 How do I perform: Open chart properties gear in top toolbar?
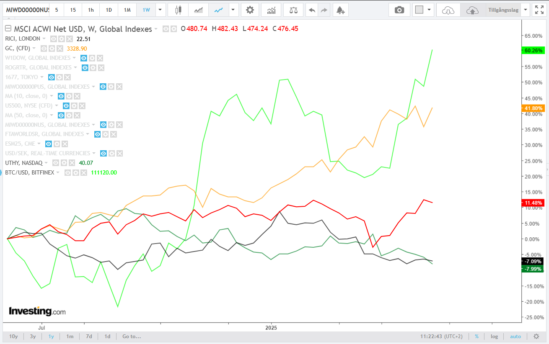[x=250, y=10]
